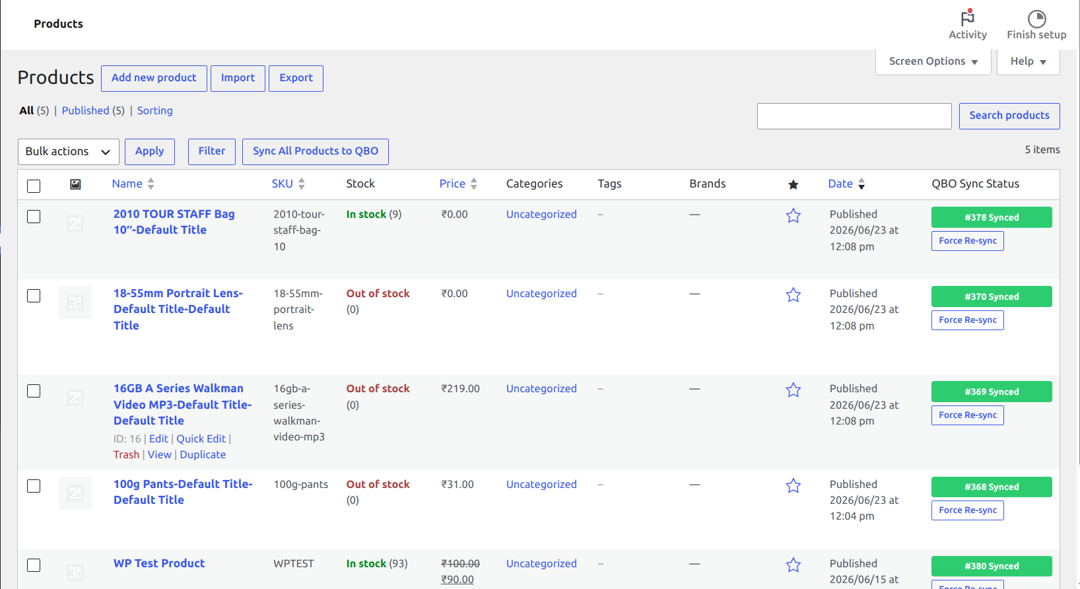The height and width of the screenshot is (589, 1080).
Task: Open the Finish setup progress icon
Action: [1036, 18]
